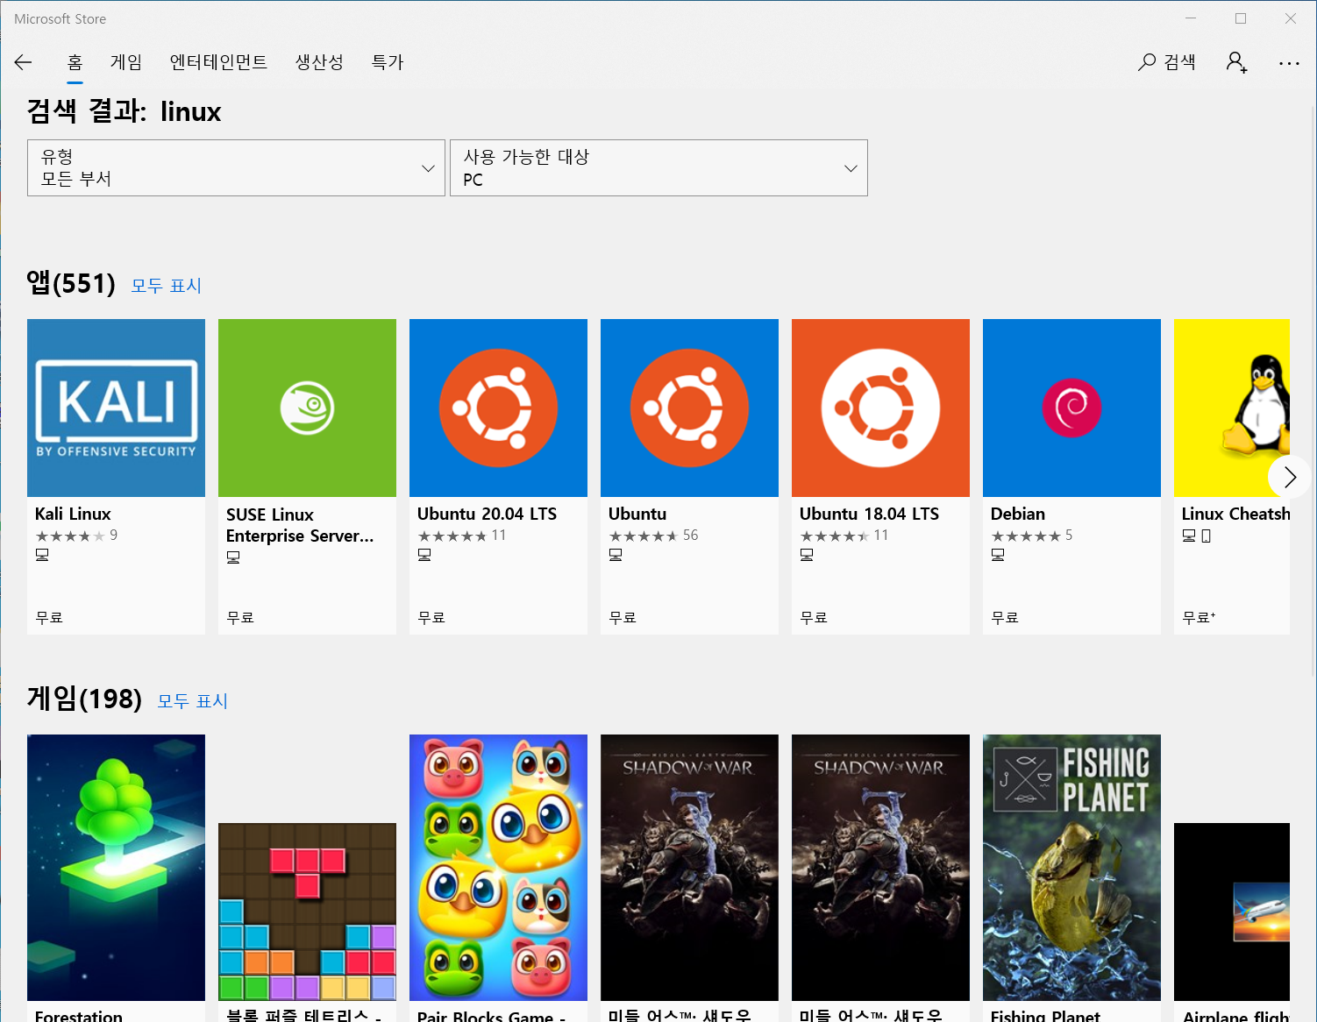Image resolution: width=1317 pixels, height=1022 pixels.
Task: Open the Ubuntu 20.04 LTS logo tile
Action: coord(498,408)
